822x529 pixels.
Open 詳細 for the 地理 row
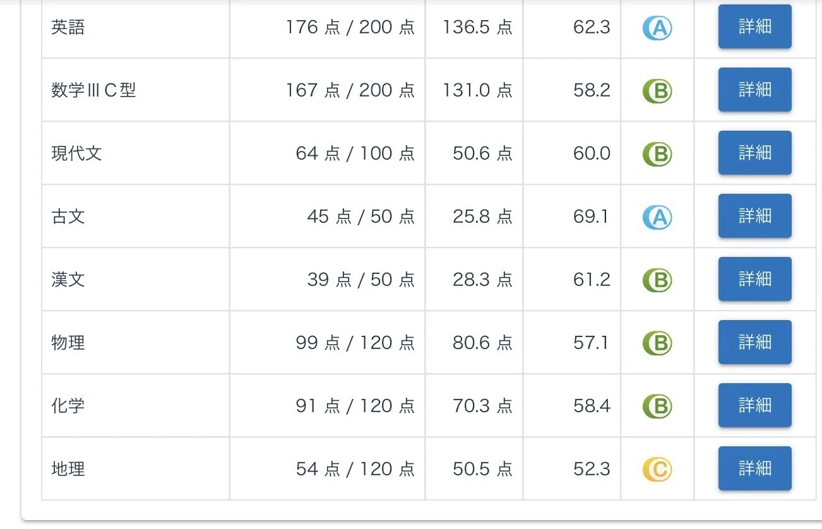[x=755, y=468]
